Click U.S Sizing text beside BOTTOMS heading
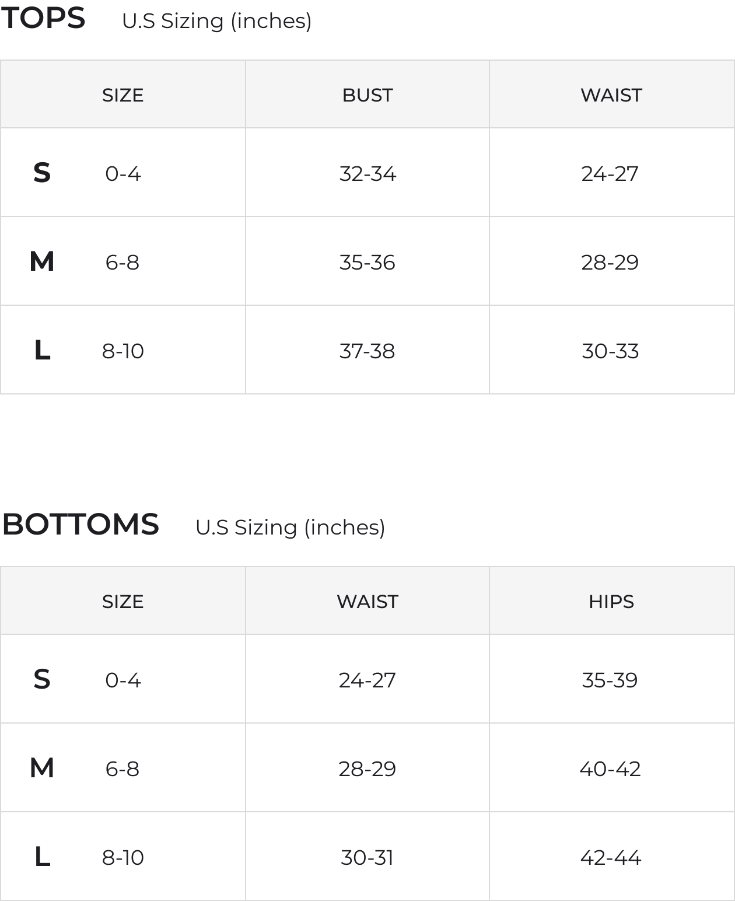Viewport: 735px width, 901px height. point(290,528)
